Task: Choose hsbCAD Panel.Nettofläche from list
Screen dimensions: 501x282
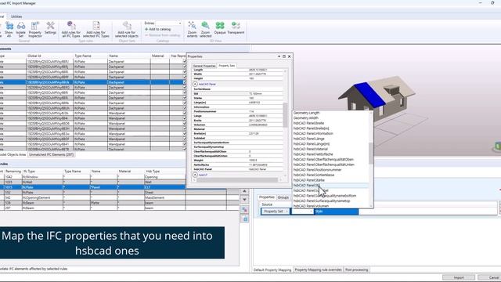Action: click(313, 154)
